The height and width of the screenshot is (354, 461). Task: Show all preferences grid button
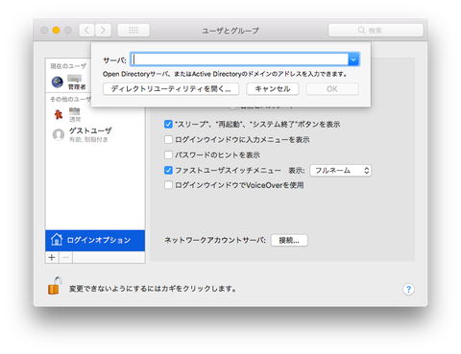pos(133,31)
